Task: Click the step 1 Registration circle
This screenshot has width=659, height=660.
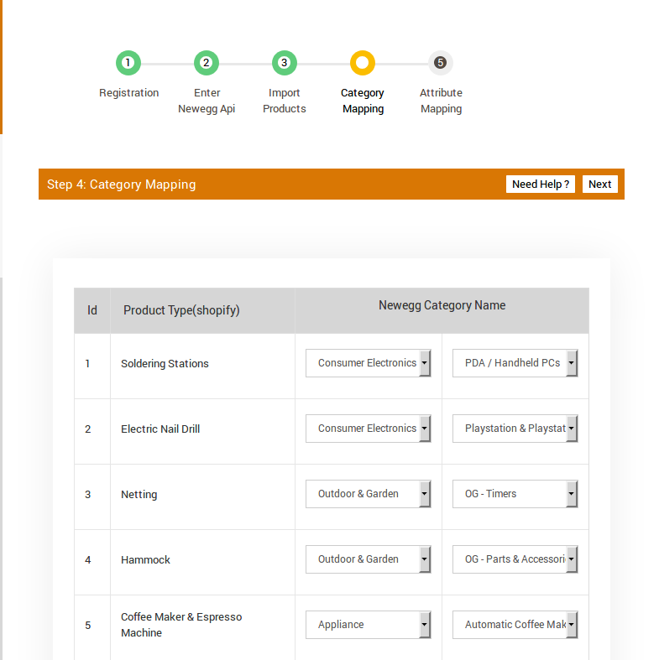Action: [128, 63]
